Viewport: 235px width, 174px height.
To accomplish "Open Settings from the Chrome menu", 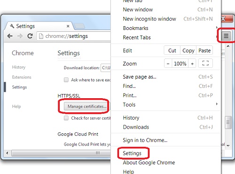I will pos(166,153).
